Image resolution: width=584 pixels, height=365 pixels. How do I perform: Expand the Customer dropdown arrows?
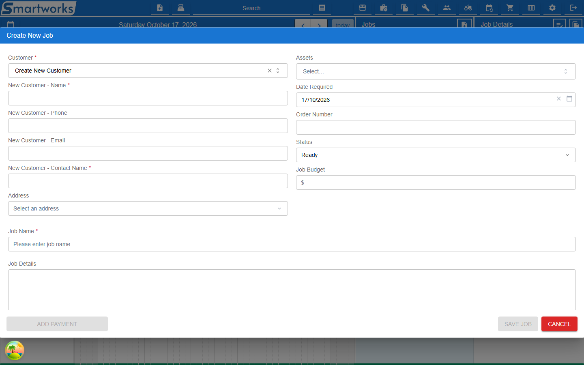click(278, 71)
